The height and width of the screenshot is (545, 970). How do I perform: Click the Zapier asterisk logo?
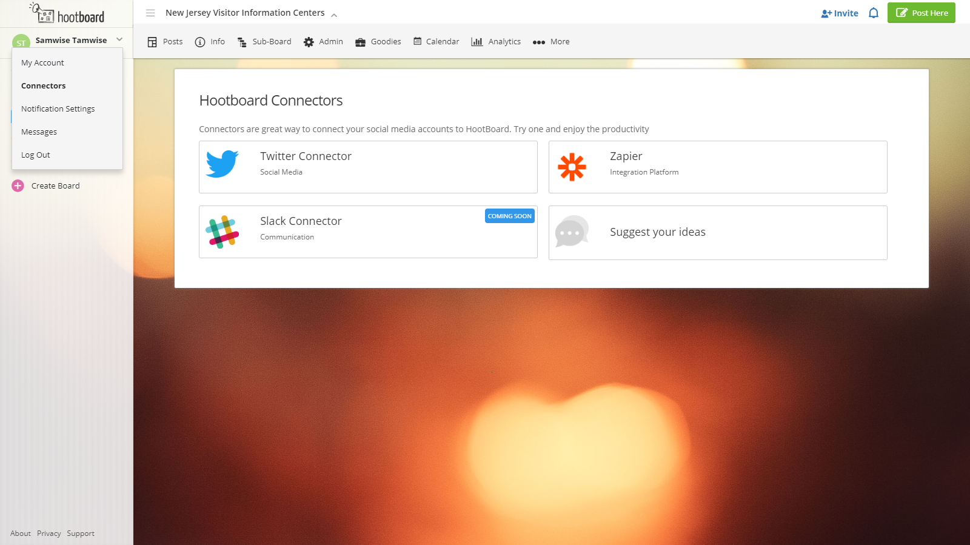[x=572, y=167]
